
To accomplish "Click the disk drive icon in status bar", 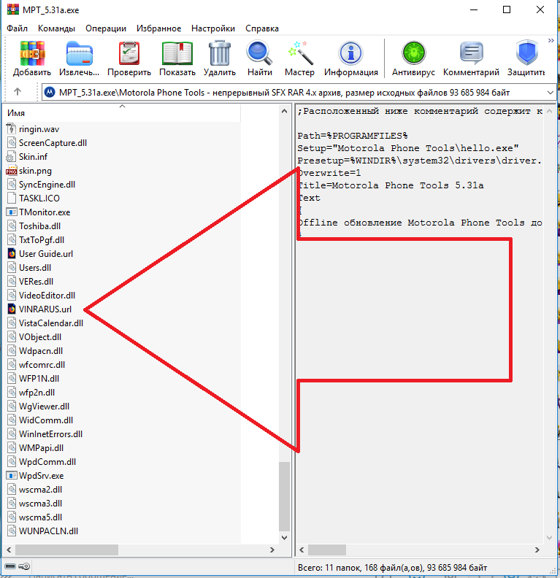I will (x=10, y=566).
